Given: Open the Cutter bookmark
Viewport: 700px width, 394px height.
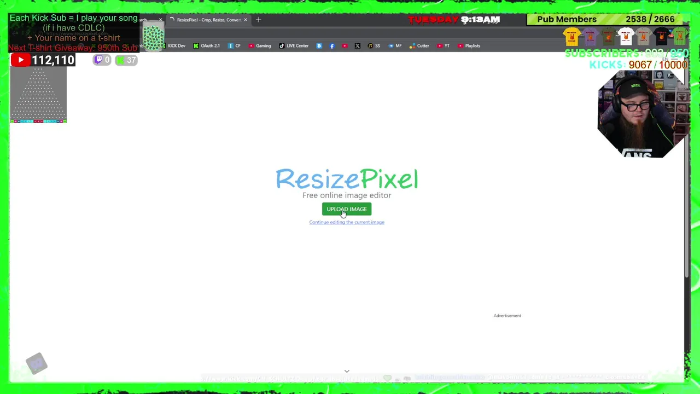Looking at the screenshot, I should [x=419, y=46].
